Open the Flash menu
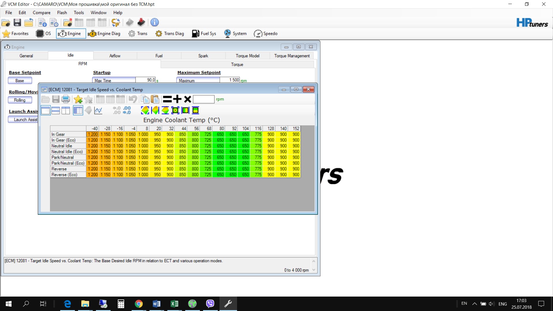Image resolution: width=553 pixels, height=311 pixels. (x=62, y=13)
